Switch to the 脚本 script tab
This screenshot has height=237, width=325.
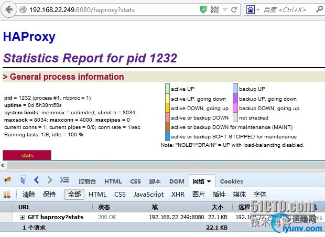pyautogui.click(x=155, y=181)
